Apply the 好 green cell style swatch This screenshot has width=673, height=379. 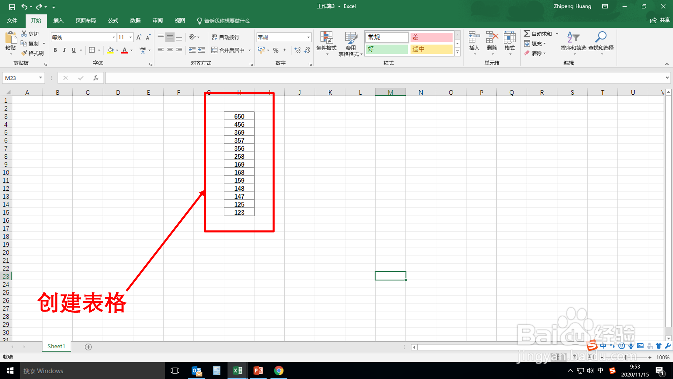pos(387,49)
